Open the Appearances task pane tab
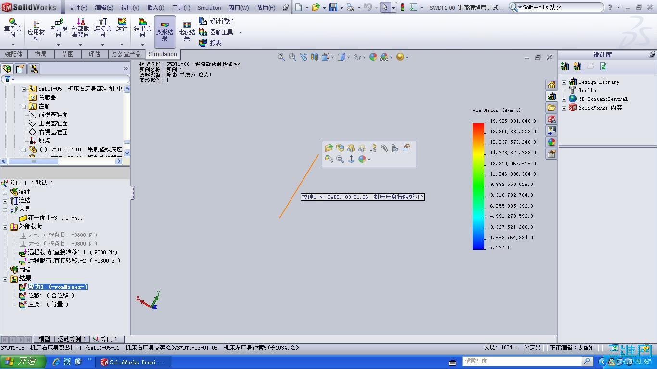 tap(551, 142)
